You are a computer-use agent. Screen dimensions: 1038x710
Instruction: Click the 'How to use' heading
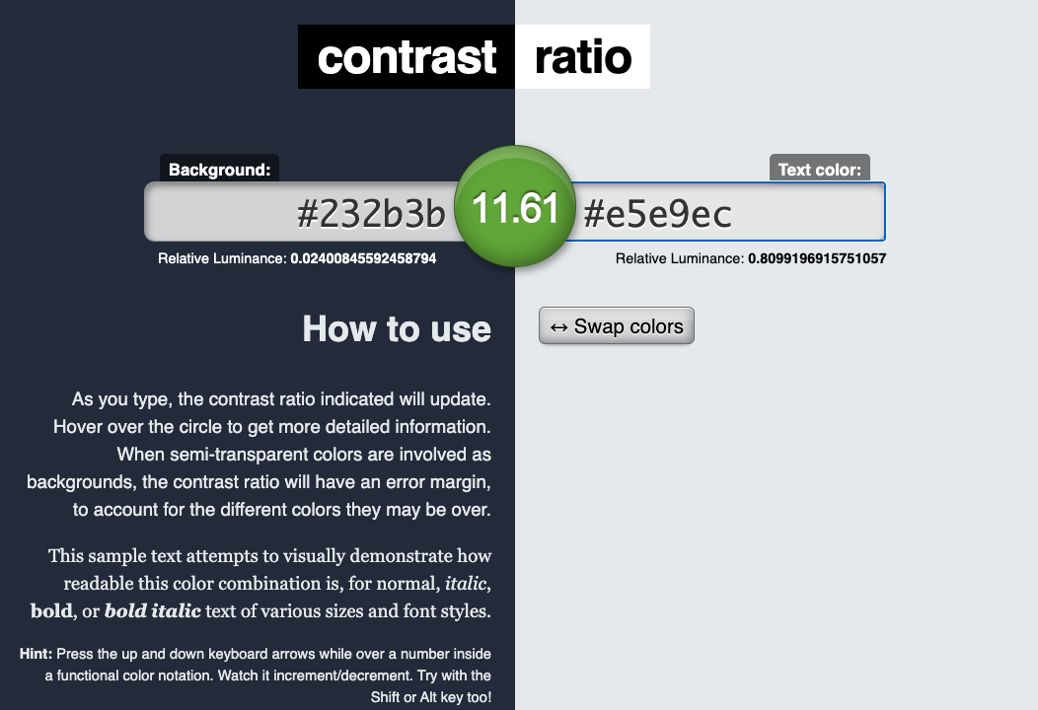(398, 329)
